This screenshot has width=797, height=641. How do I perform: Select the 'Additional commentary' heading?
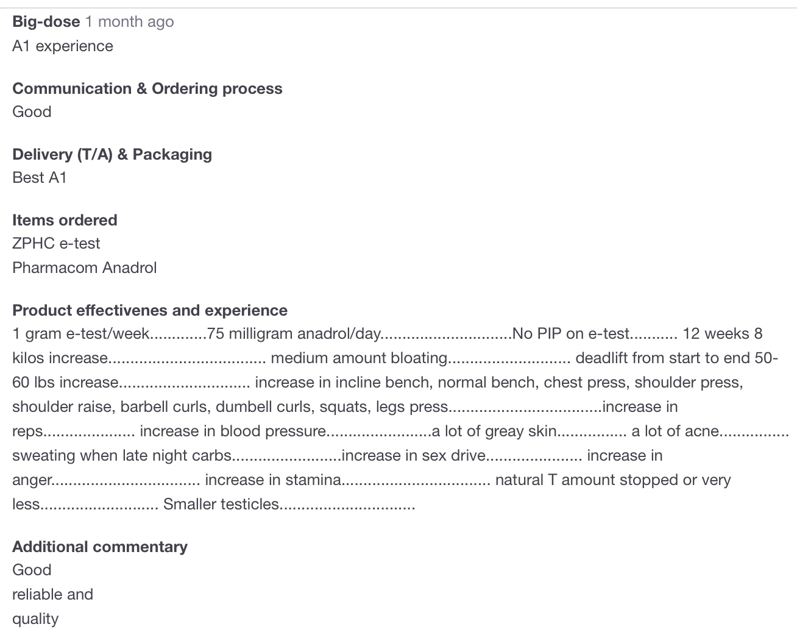tap(100, 547)
